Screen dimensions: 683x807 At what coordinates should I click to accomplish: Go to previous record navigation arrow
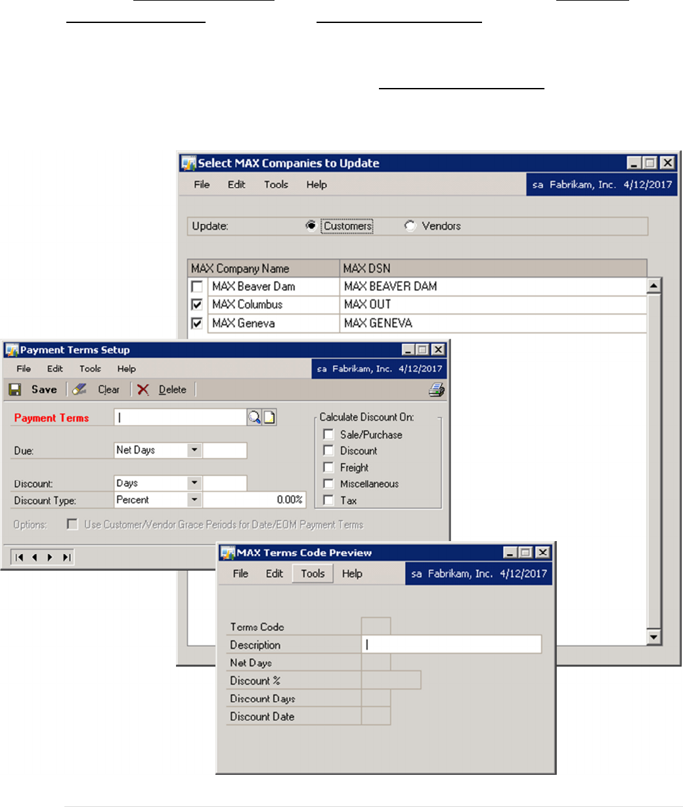33,557
